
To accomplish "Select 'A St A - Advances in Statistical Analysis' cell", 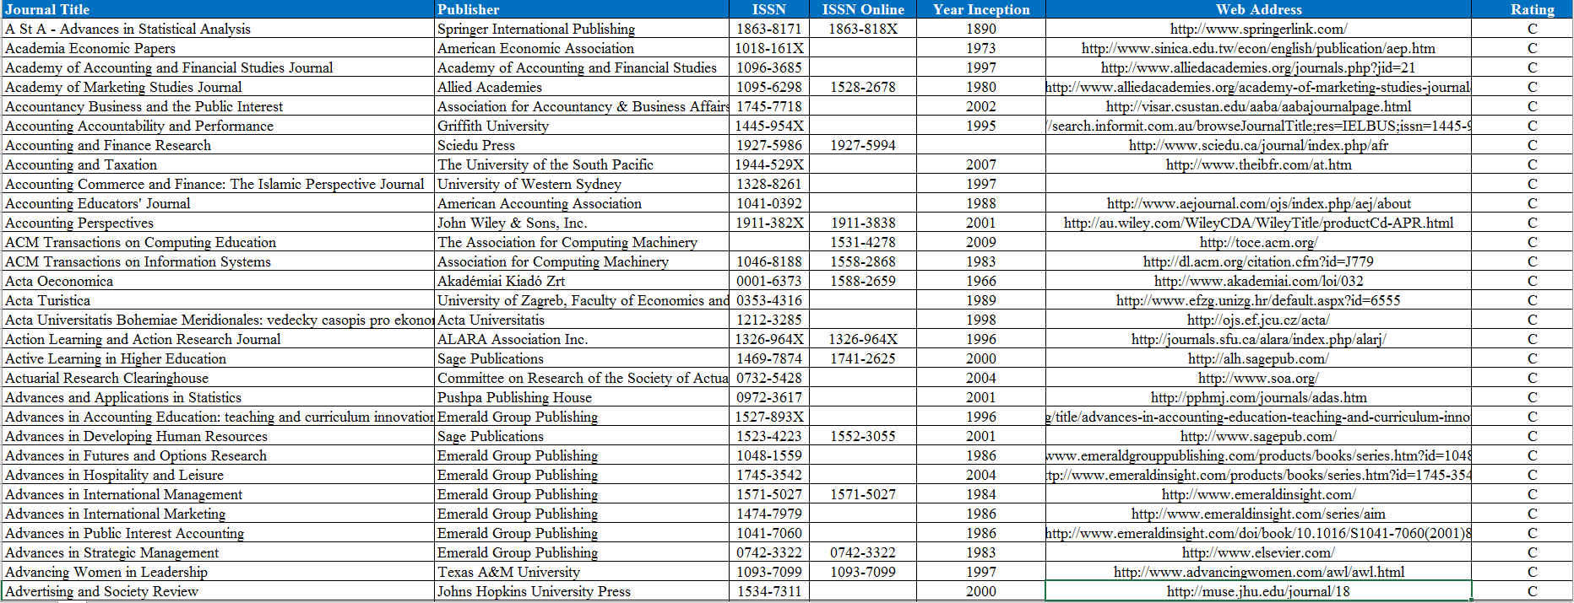I will coord(218,29).
